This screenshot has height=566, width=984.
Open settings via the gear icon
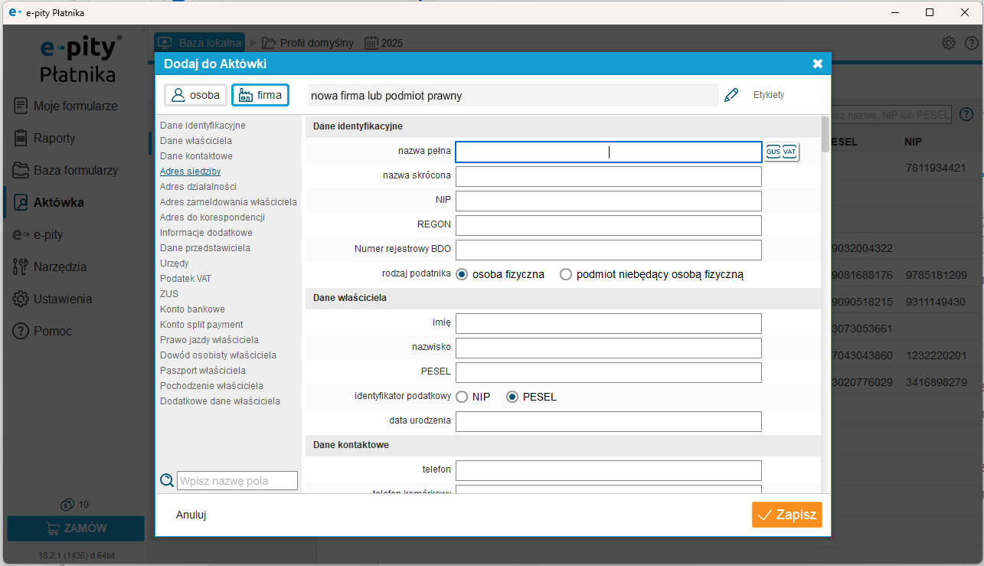949,43
